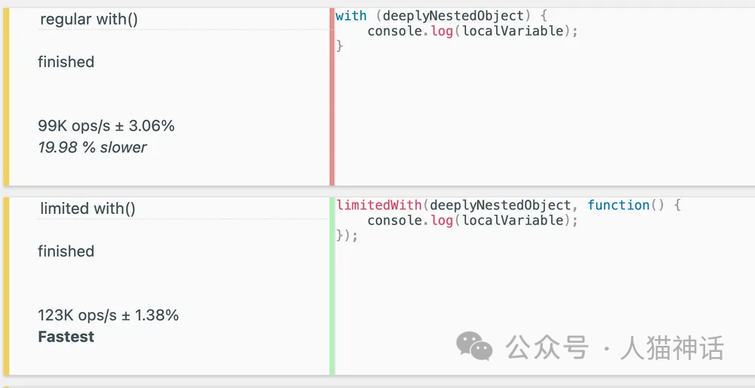Click the red result bar beside regular with()
Image resolution: width=755 pixels, height=388 pixels.
331,96
